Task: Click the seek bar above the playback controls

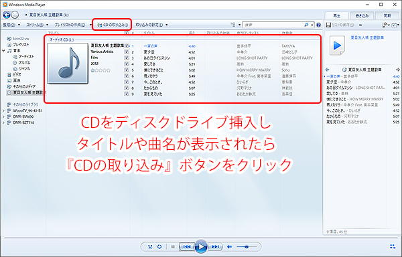Action: (x=201, y=238)
